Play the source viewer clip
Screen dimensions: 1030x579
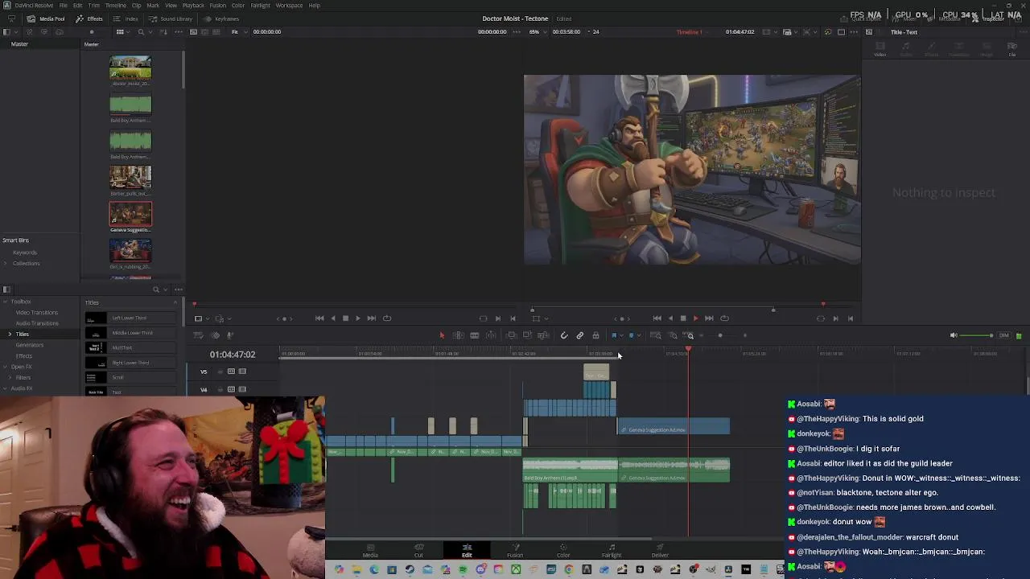point(358,318)
